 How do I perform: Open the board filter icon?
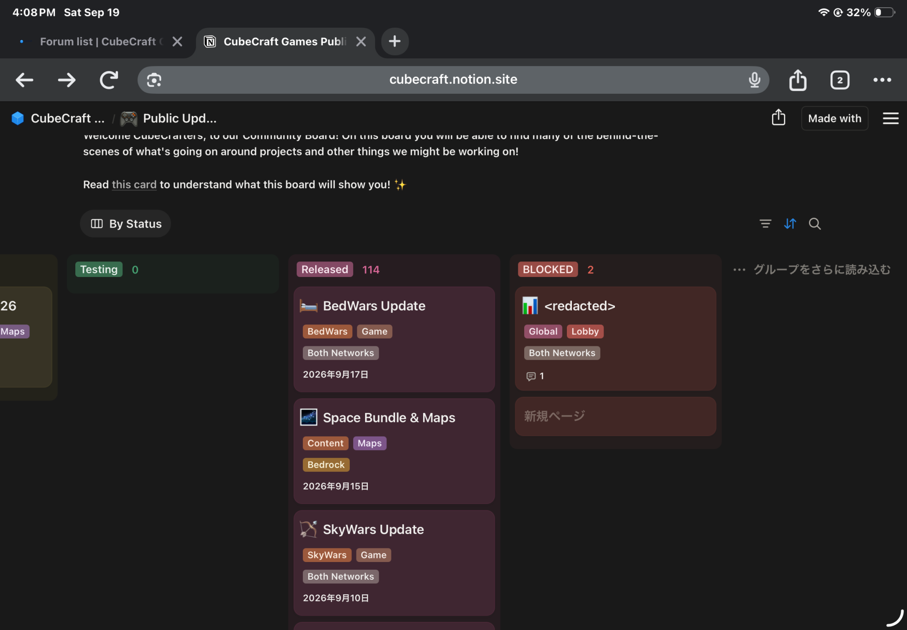765,223
